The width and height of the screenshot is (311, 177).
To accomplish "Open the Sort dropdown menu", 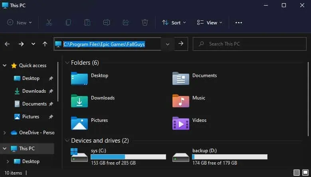I will pyautogui.click(x=174, y=23).
